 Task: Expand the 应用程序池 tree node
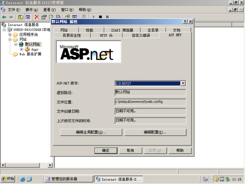tap(10, 34)
